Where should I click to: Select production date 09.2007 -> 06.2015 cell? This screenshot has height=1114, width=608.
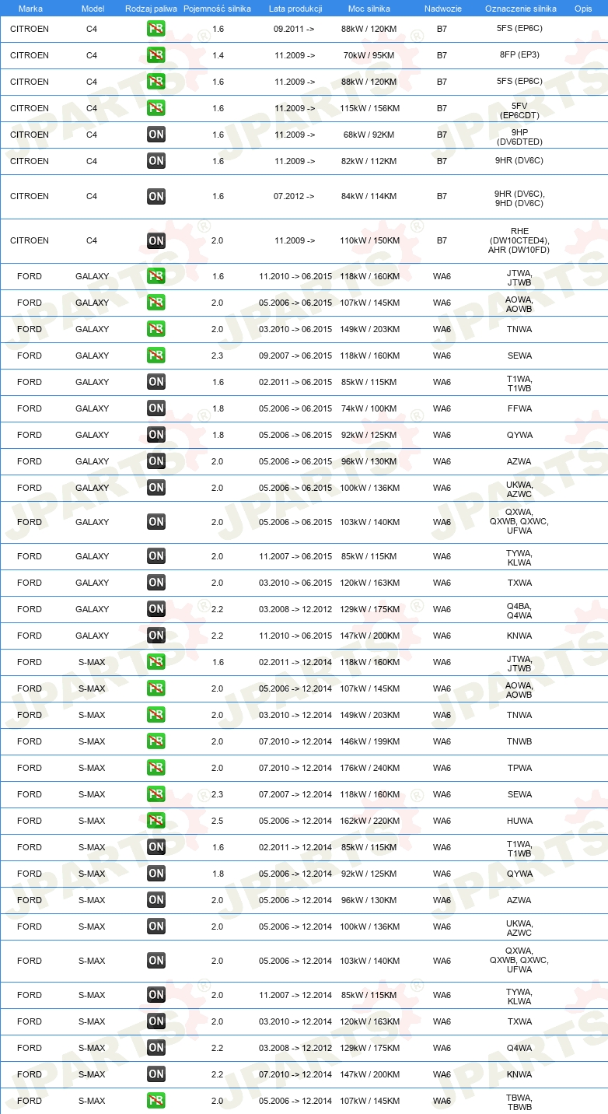(295, 356)
